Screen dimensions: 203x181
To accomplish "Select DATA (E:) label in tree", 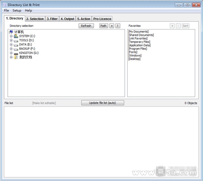I will click(25, 44).
